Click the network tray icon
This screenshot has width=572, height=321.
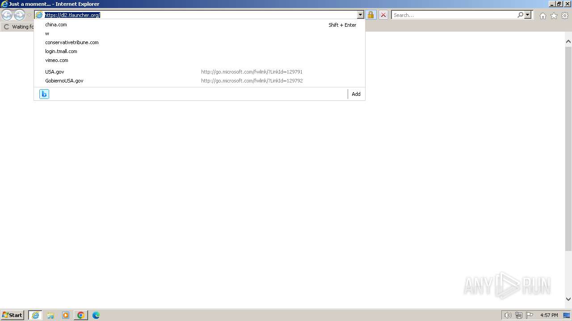coord(519,315)
